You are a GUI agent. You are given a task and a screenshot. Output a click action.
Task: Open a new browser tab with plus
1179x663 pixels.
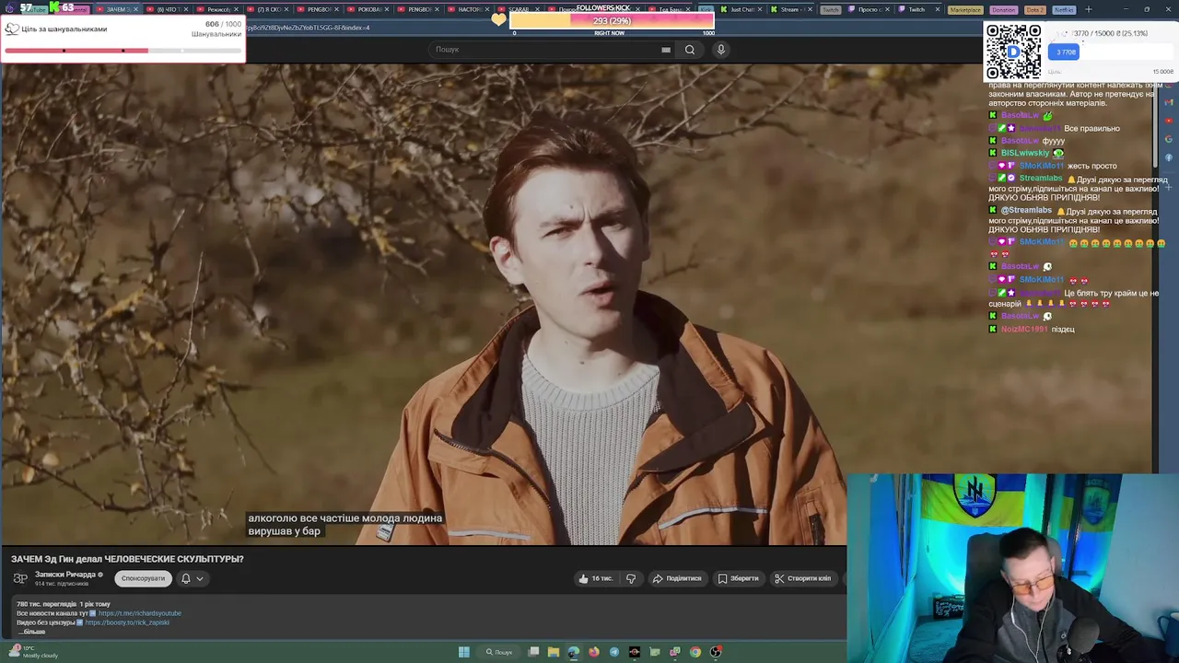(1089, 9)
